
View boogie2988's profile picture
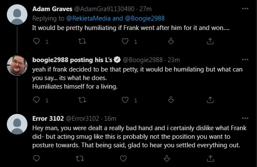click(17, 66)
